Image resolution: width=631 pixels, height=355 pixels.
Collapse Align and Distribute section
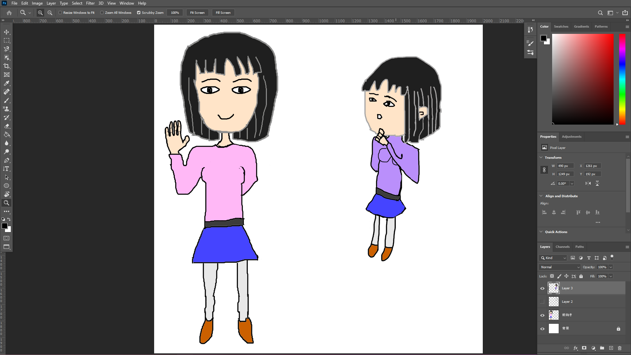pos(541,196)
